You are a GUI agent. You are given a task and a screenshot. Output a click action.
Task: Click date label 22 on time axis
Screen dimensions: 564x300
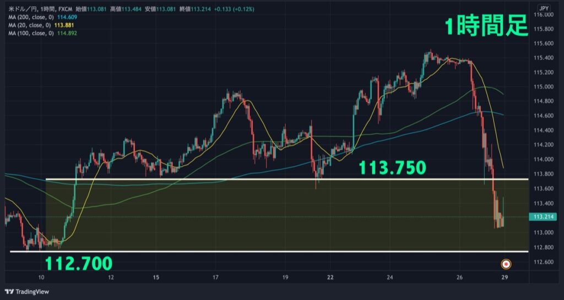330,277
